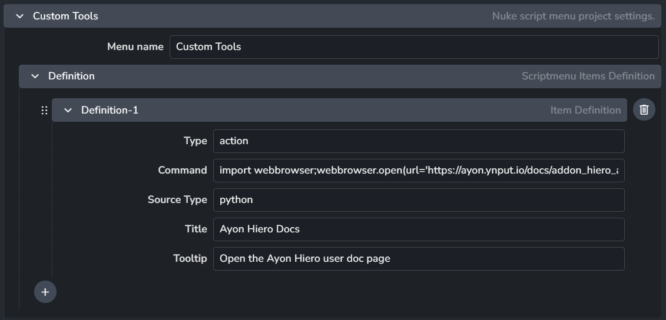Click the Definition-1 header title

point(110,111)
